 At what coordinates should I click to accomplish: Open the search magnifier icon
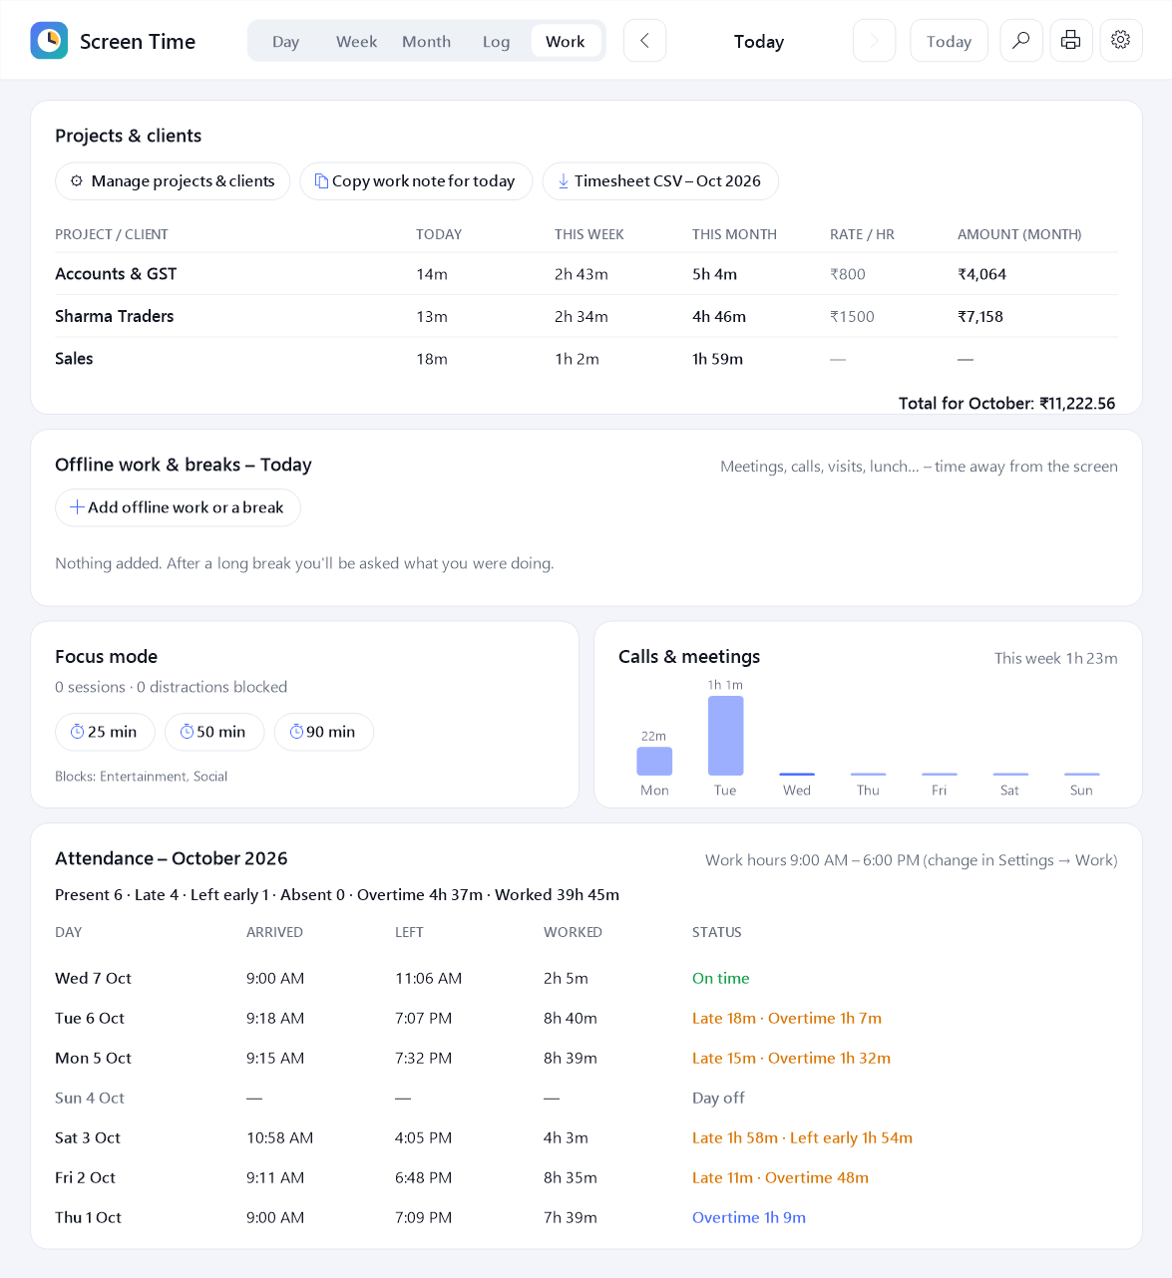[x=1021, y=41]
